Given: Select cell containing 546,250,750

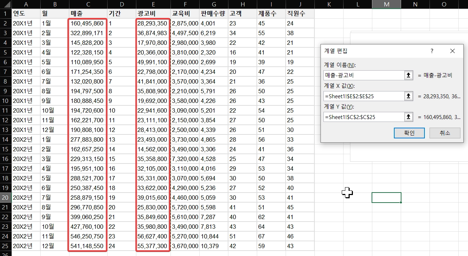Looking at the screenshot, I should (x=87, y=236).
